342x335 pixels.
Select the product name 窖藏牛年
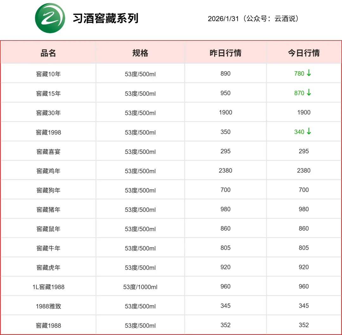48,248
